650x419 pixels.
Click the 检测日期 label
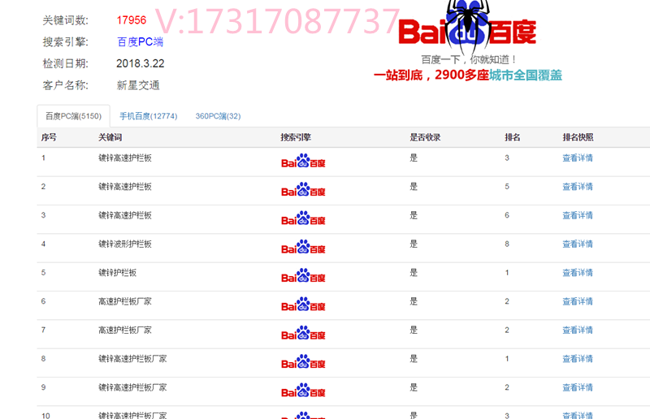(x=66, y=63)
